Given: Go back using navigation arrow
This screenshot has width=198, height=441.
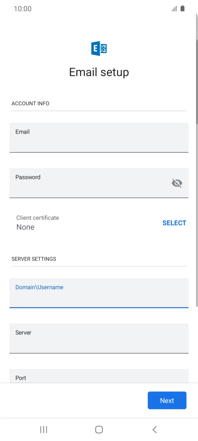Looking at the screenshot, I should (x=154, y=429).
